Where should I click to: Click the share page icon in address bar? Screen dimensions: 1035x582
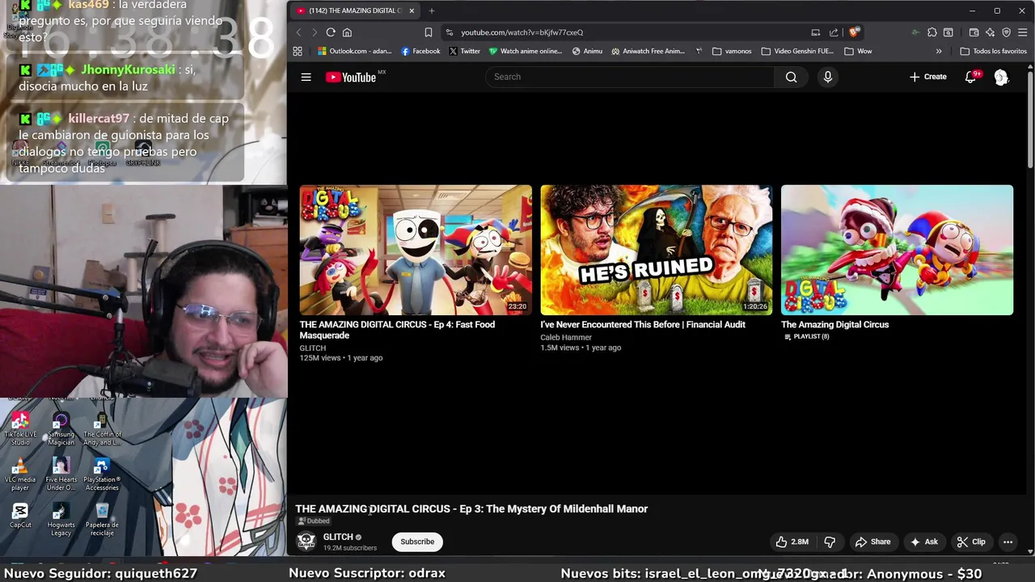tap(834, 32)
